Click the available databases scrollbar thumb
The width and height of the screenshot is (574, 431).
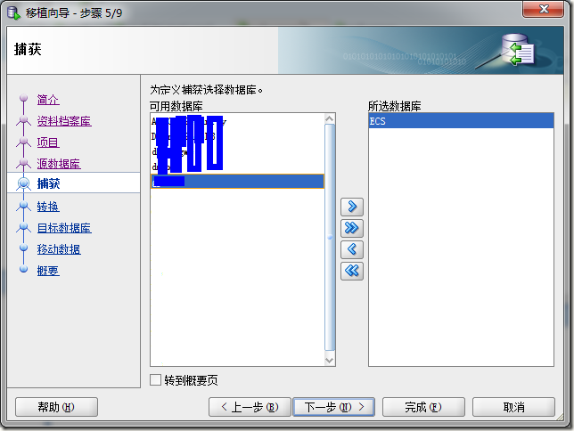330,238
